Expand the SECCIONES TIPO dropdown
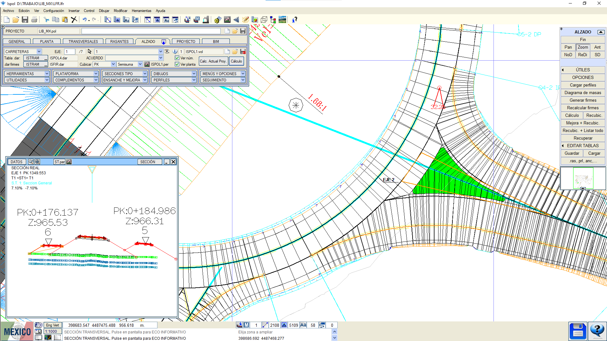The image size is (607, 341). 145,74
